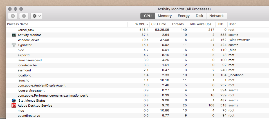269x119 pixels.
Task: Click the _windowserver user entry
Action: point(239,40)
